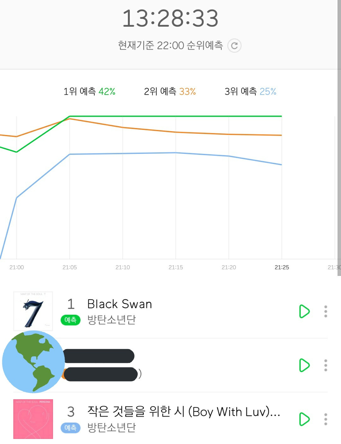Click the Black Swan song title
Screen dimensions: 341x444
pyautogui.click(x=120, y=304)
